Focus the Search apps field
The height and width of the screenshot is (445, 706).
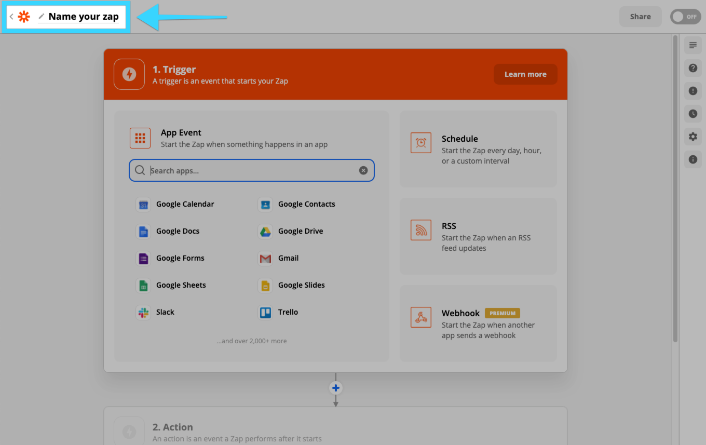[252, 170]
